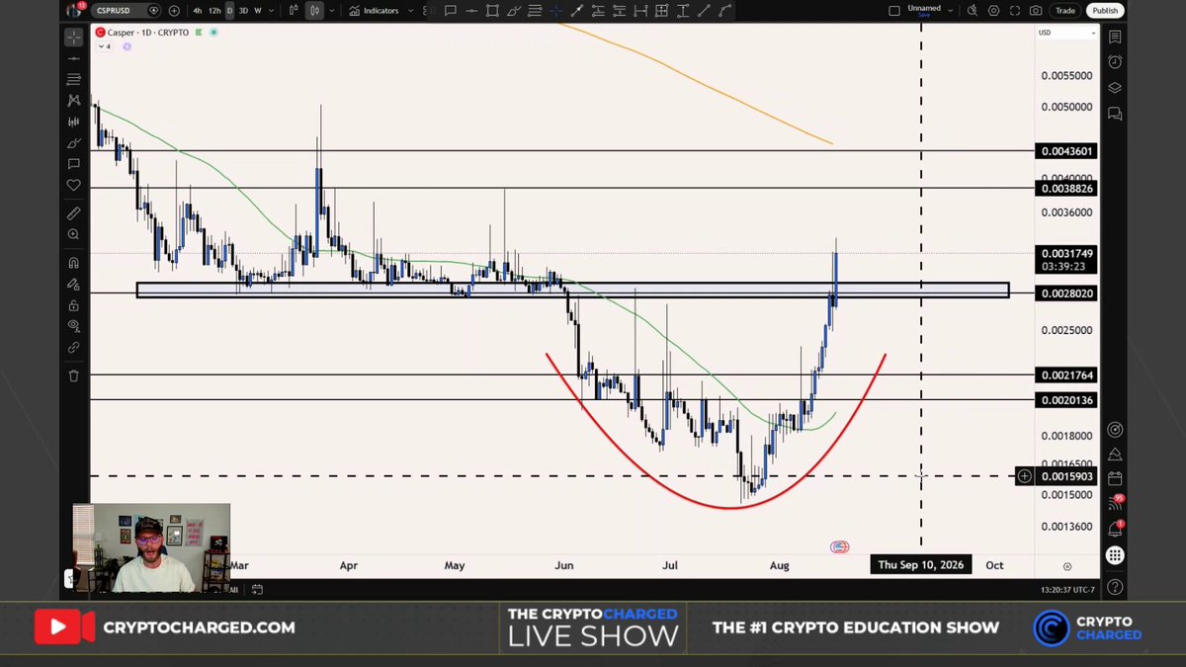Expand the Unnamed layout dropdown arrow
This screenshot has height=667, width=1186.
[x=952, y=11]
